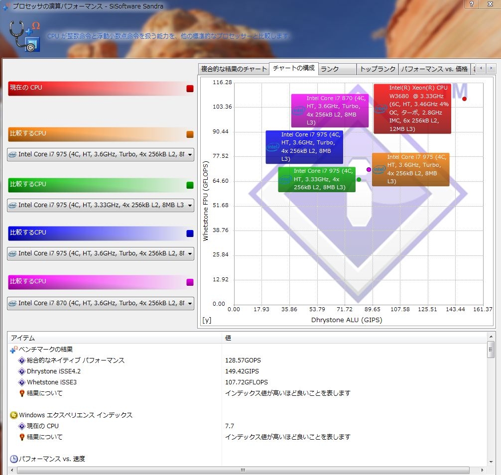The image size is (501, 475).
Task: Click the green Core i7 975 3.33GHz chart label
Action: [x=317, y=180]
